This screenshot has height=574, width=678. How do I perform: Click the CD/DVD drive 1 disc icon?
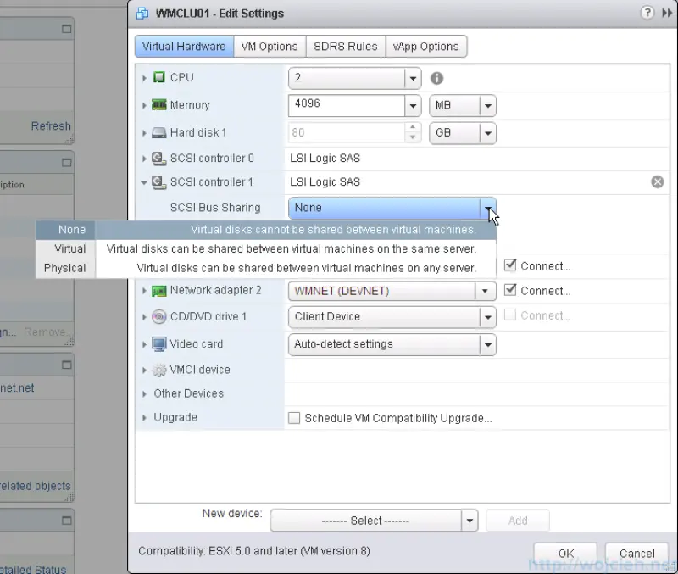pyautogui.click(x=158, y=317)
